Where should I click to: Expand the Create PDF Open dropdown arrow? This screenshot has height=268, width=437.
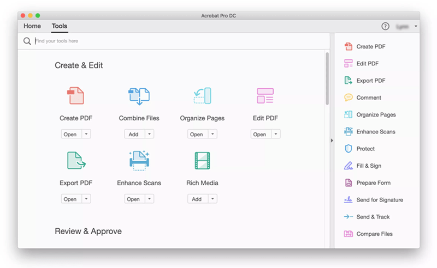86,134
